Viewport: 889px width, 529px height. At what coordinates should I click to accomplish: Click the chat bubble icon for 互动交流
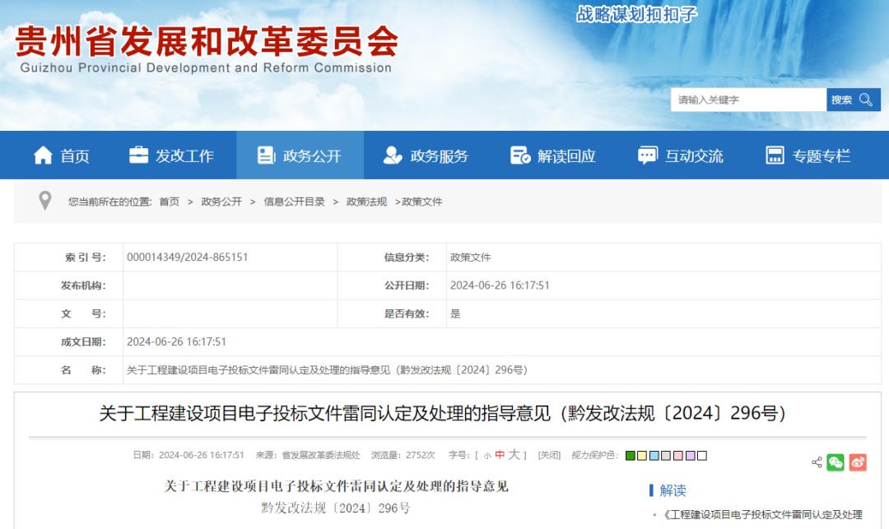tap(646, 155)
